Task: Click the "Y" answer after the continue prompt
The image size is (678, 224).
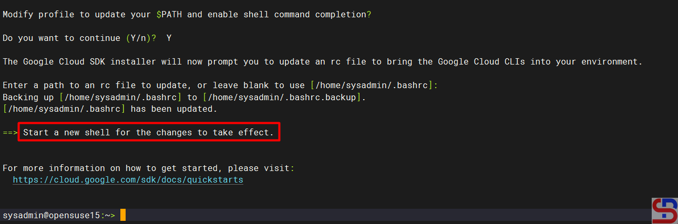Action: click(169, 38)
